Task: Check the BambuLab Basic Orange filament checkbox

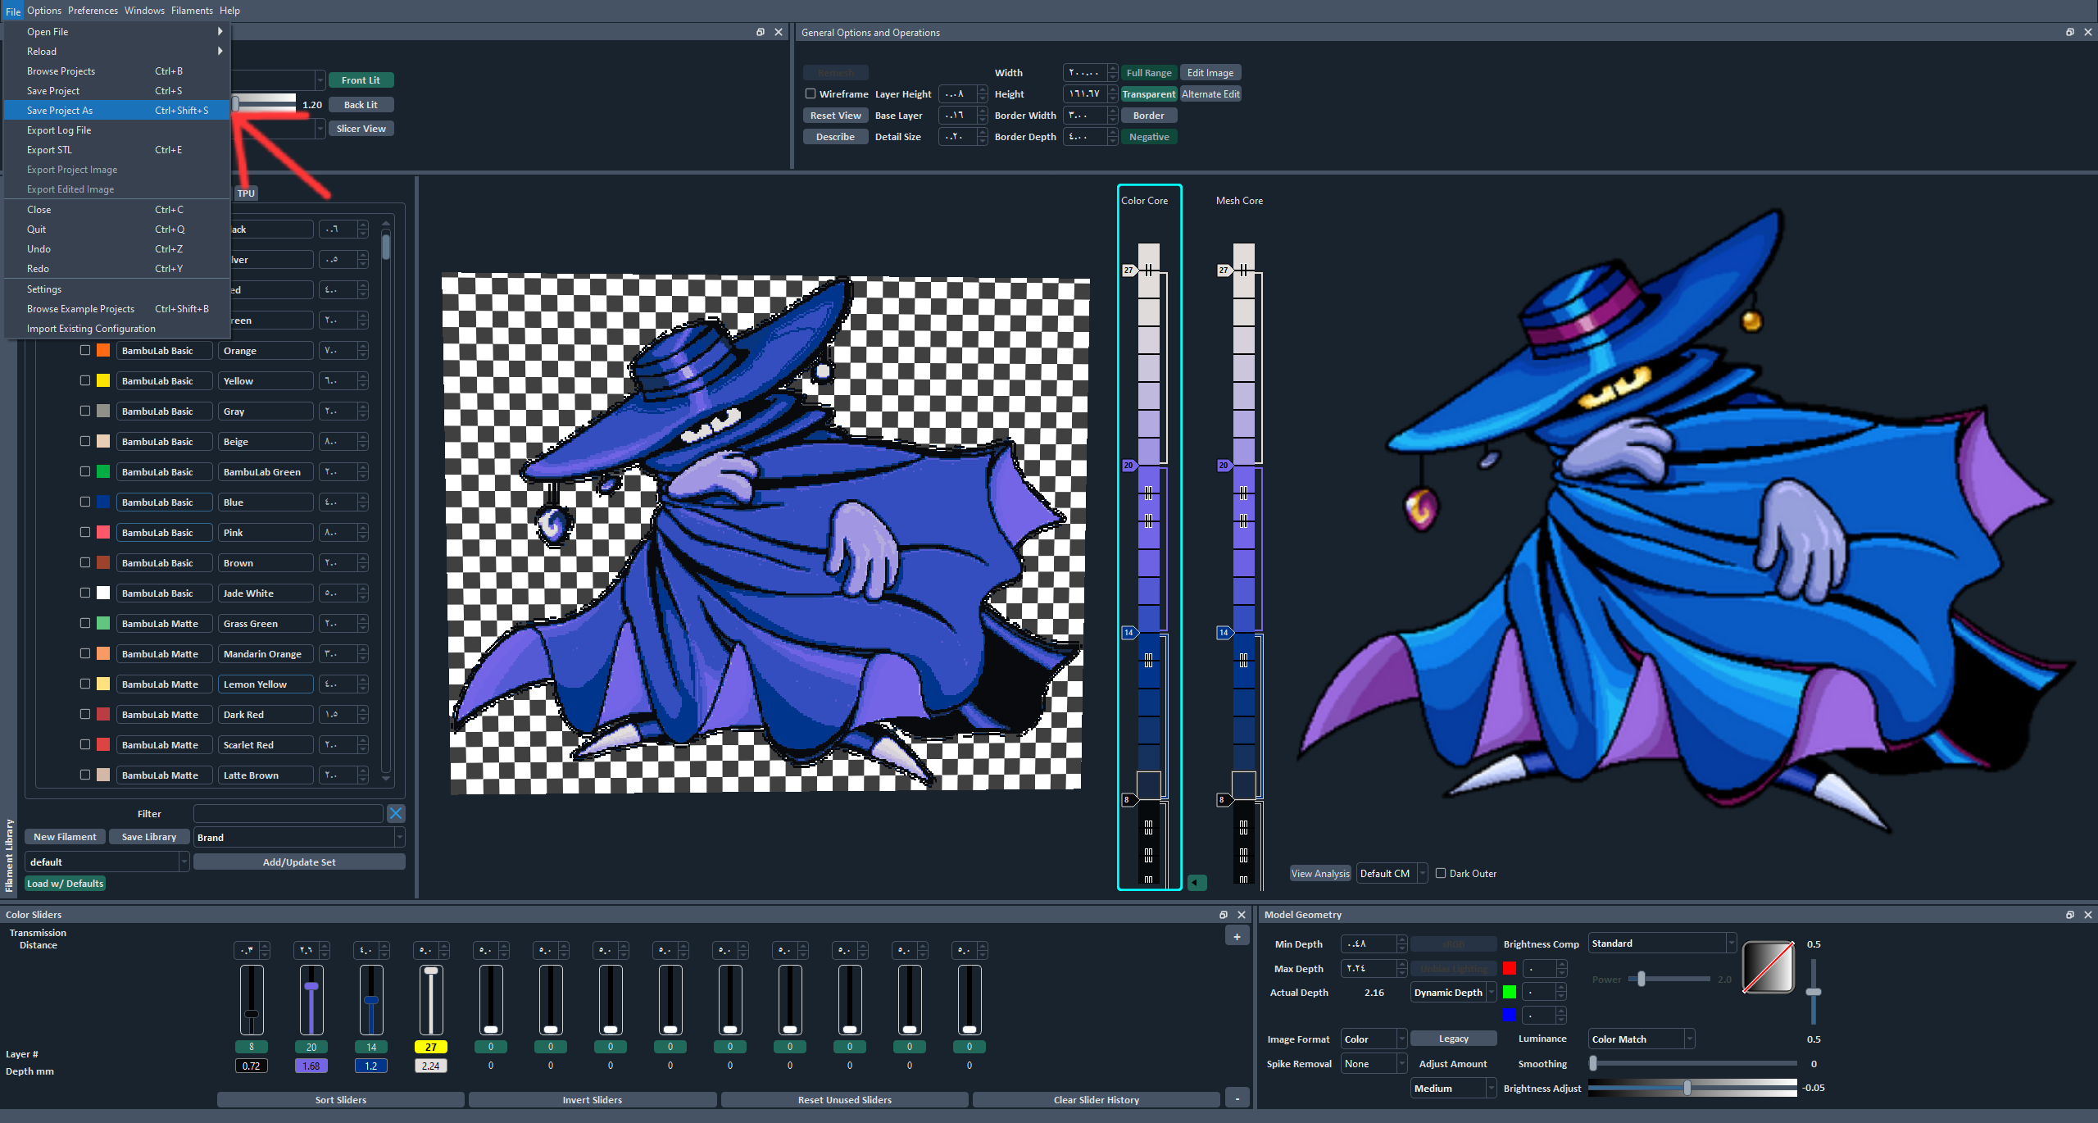Action: point(85,350)
